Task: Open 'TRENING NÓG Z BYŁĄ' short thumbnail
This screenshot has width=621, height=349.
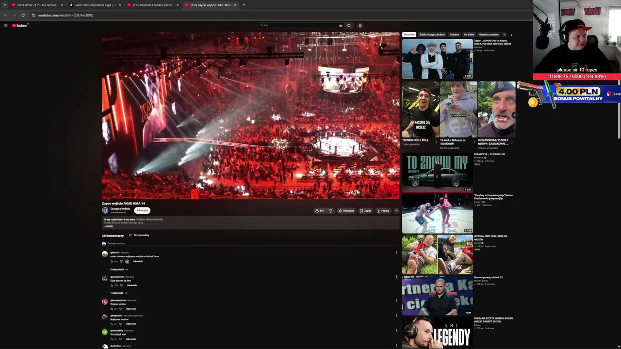Action: (x=421, y=109)
